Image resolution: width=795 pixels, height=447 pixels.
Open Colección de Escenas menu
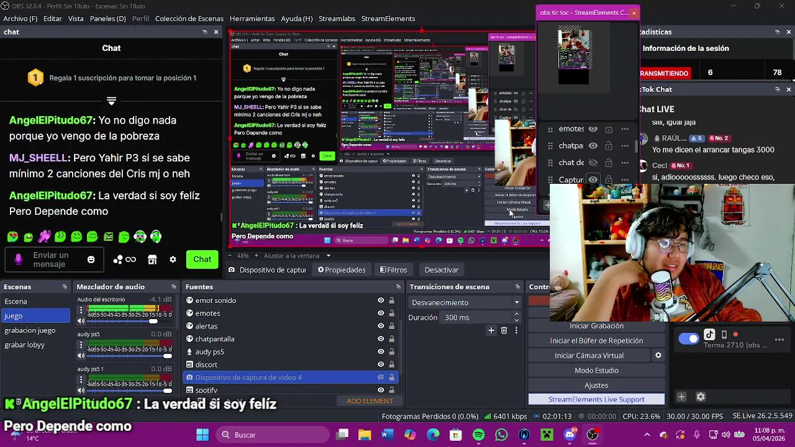(x=189, y=19)
